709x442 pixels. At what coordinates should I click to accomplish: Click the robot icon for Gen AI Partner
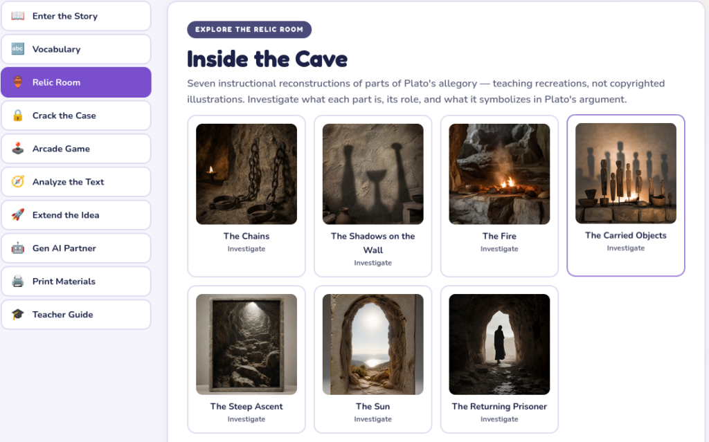[17, 248]
